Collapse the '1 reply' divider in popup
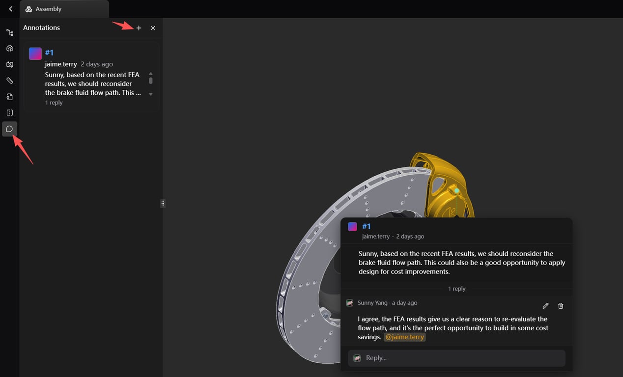This screenshot has height=377, width=623. [x=457, y=289]
